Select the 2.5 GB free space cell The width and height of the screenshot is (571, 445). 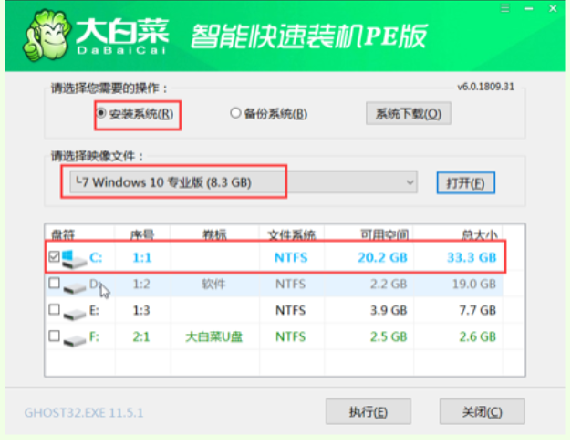coord(389,336)
